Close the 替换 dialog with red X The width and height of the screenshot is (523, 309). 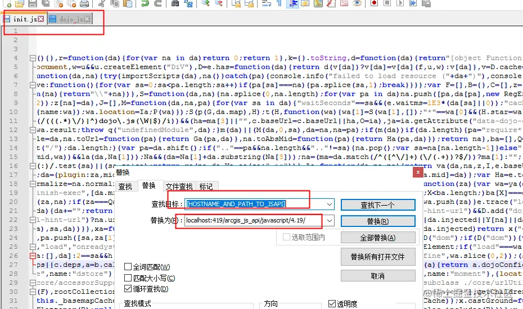418,172
